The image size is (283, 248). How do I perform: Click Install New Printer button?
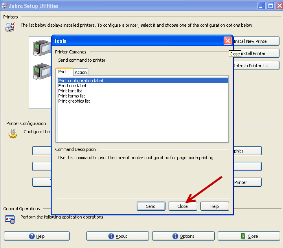[255, 41]
